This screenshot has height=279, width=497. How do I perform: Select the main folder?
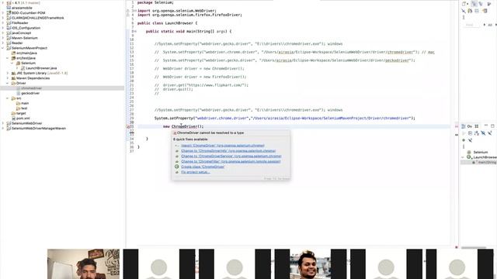coord(25,103)
